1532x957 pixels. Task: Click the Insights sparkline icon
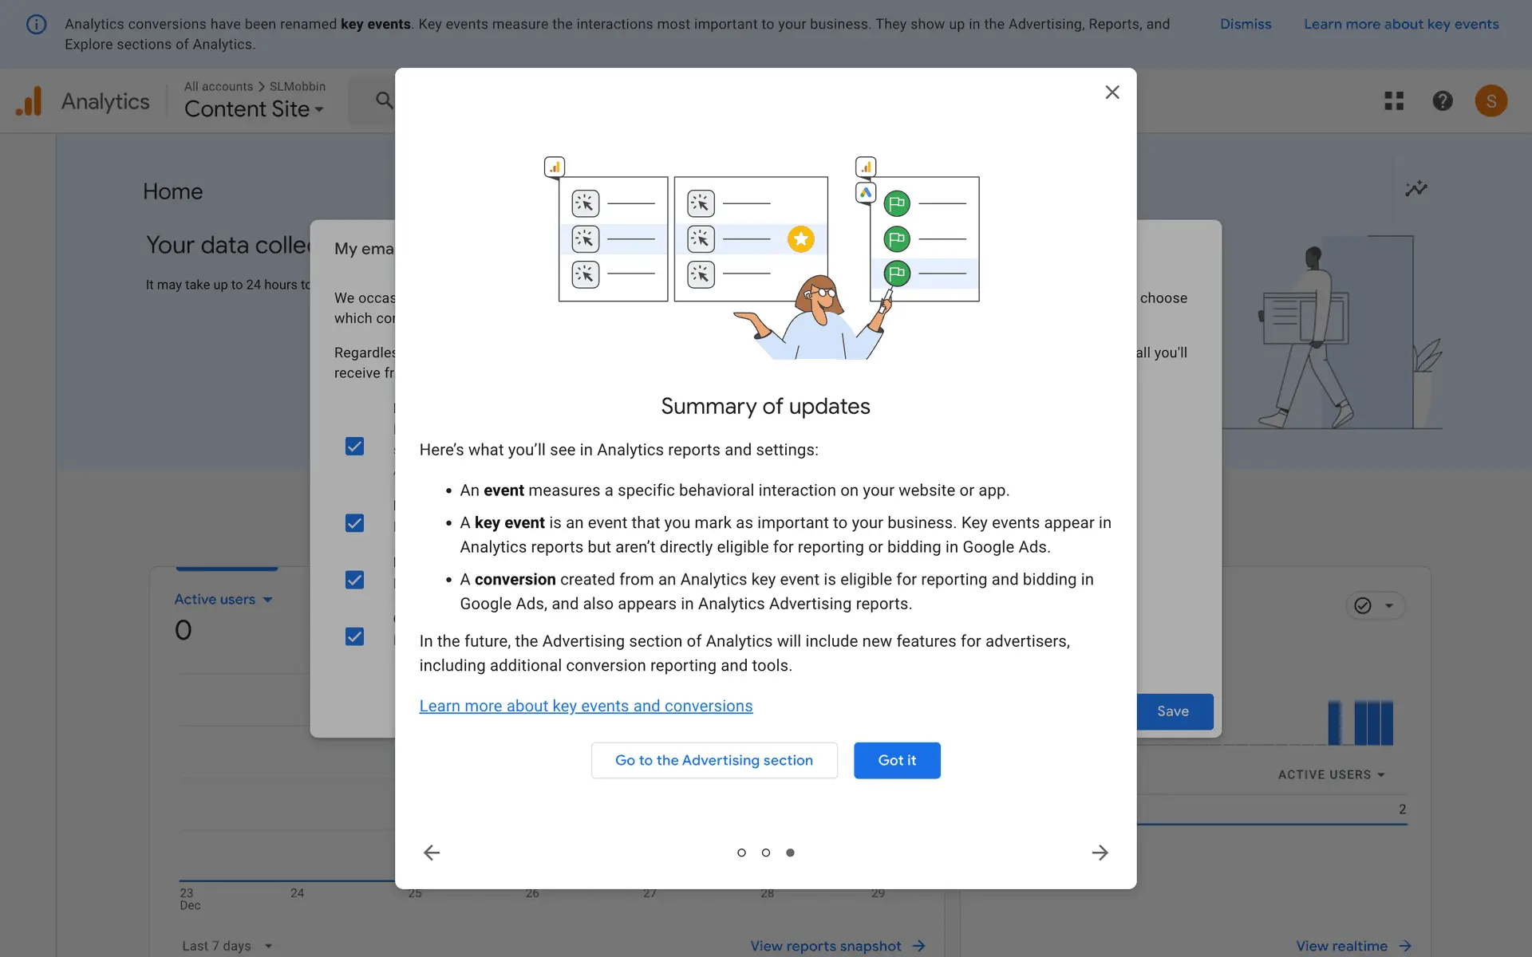(1416, 189)
